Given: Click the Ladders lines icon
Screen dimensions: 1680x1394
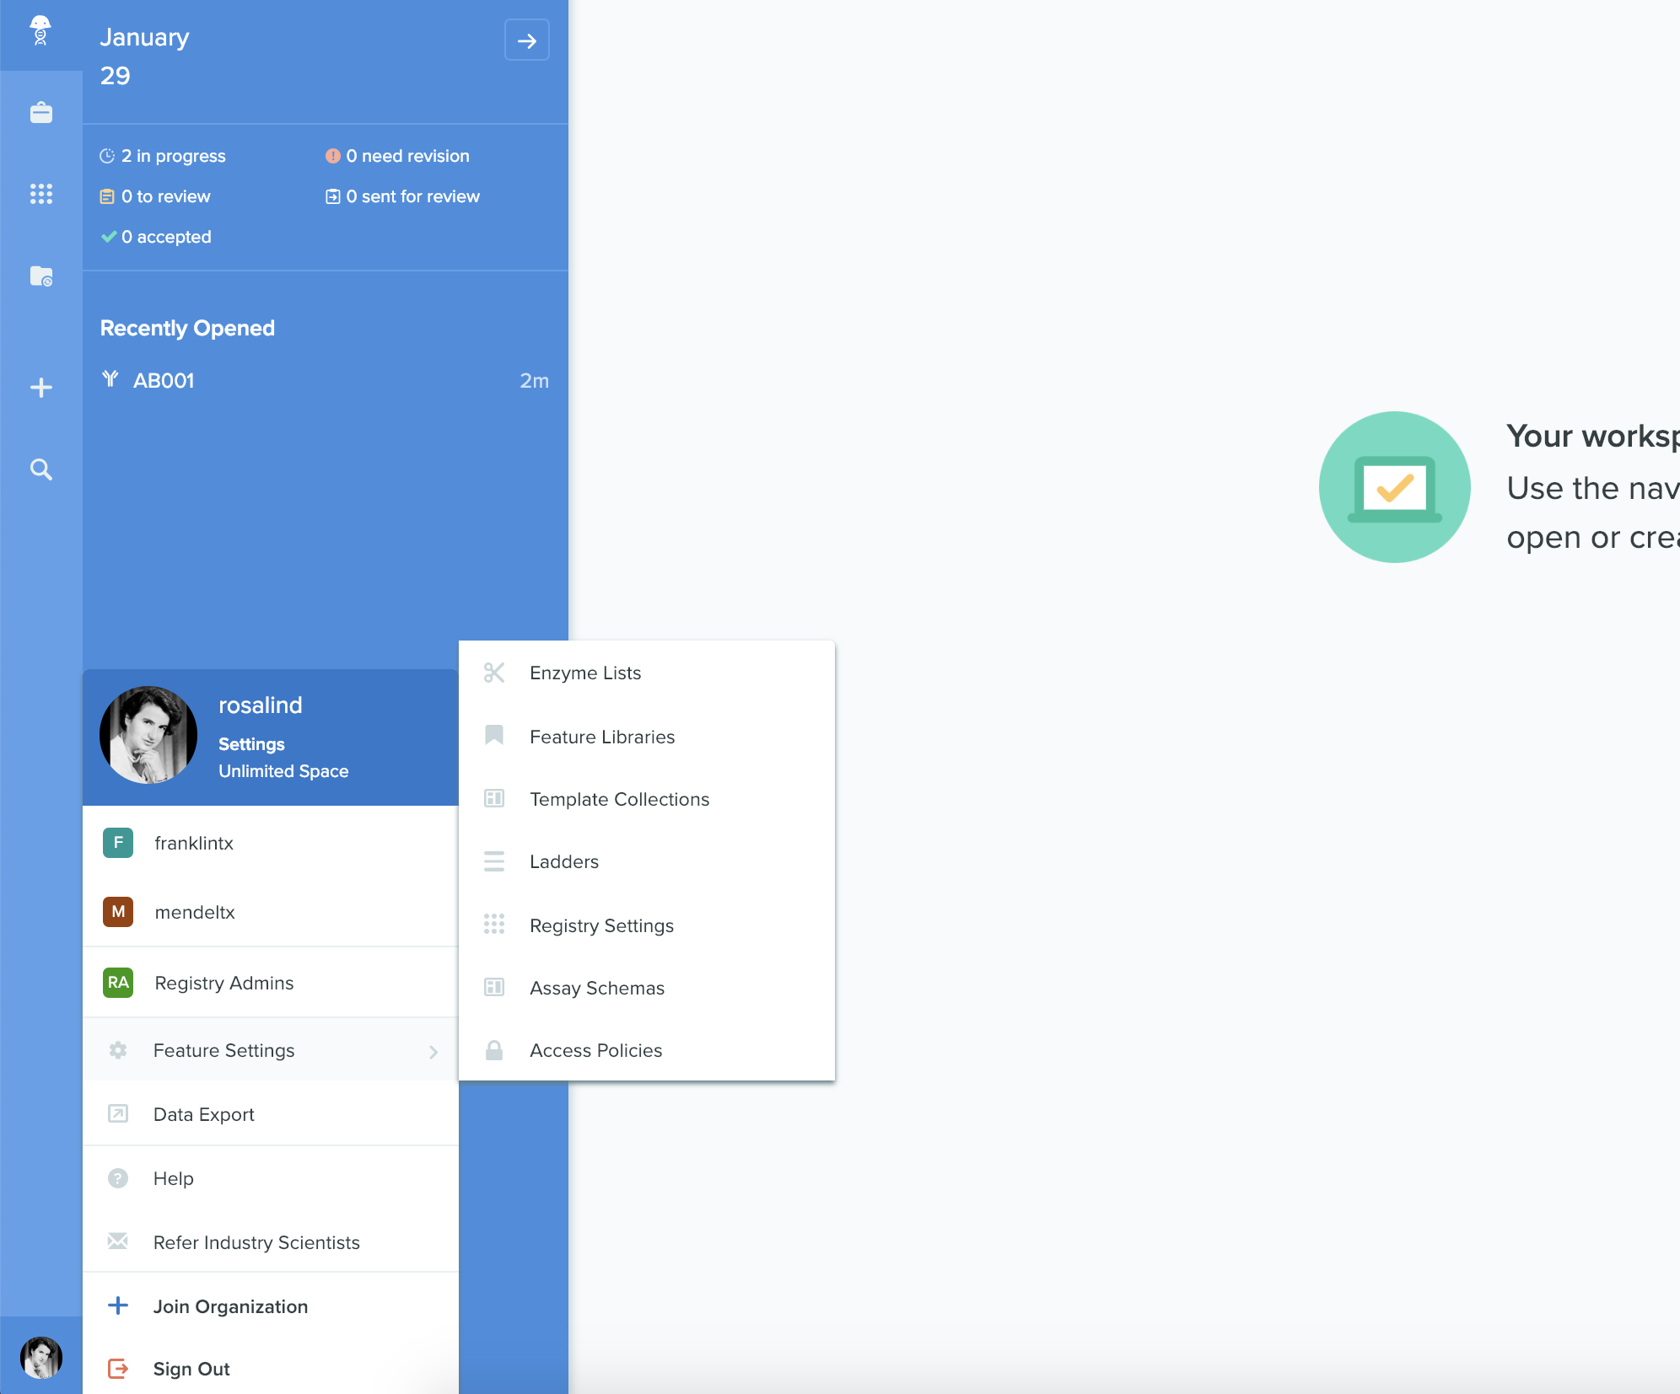Looking at the screenshot, I should pyautogui.click(x=494, y=861).
